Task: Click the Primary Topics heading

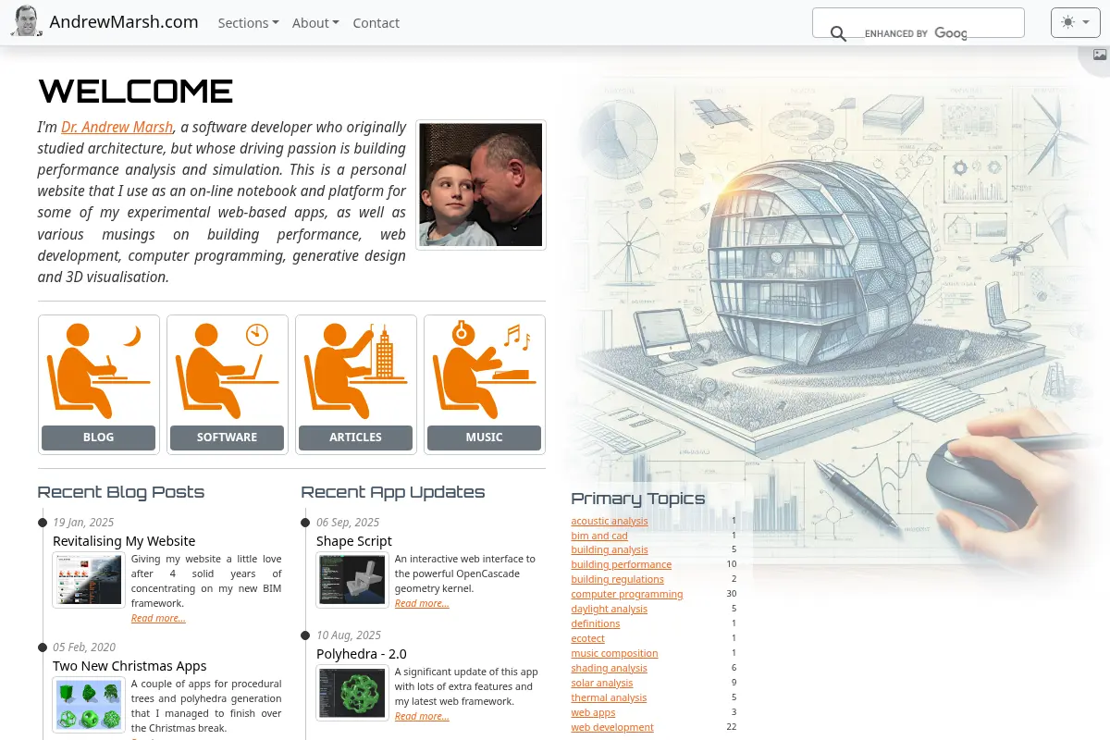Action: (638, 499)
